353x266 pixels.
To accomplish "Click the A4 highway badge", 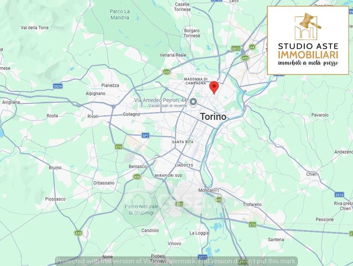I will coord(252,47).
